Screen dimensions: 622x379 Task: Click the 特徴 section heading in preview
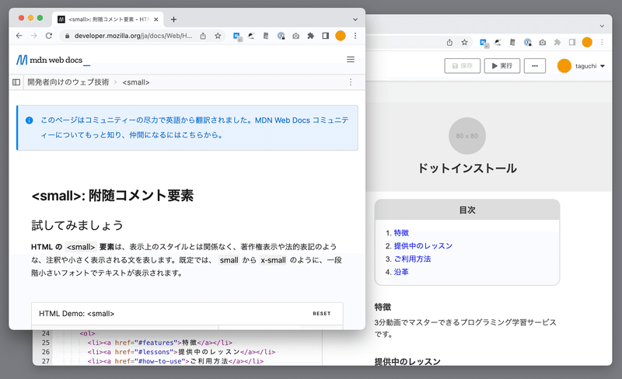[383, 307]
